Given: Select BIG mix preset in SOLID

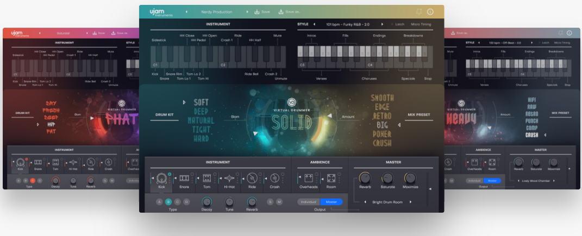Looking at the screenshot, I should point(382,125).
